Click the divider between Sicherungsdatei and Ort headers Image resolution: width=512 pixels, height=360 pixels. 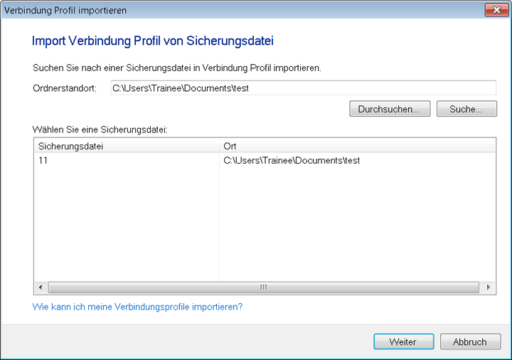click(219, 146)
